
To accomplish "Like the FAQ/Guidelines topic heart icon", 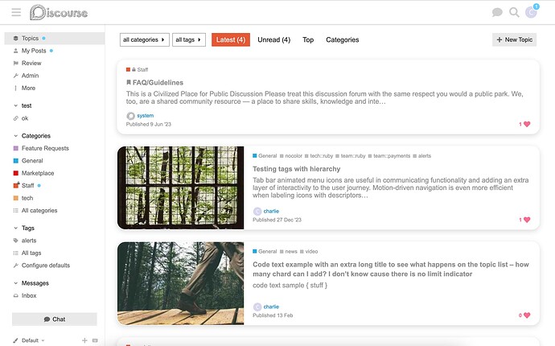I will click(x=527, y=124).
